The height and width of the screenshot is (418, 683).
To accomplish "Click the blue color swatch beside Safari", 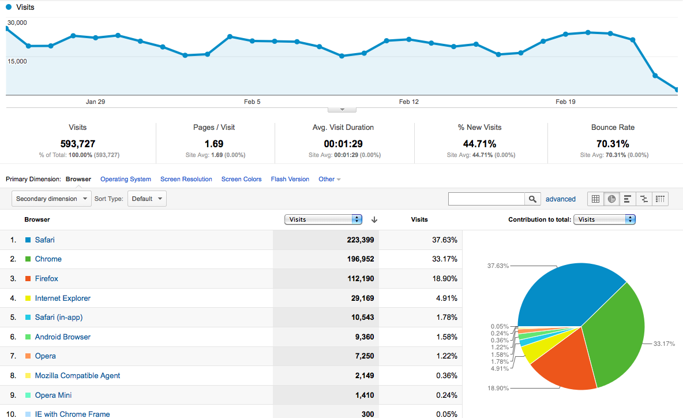I will (x=28, y=240).
